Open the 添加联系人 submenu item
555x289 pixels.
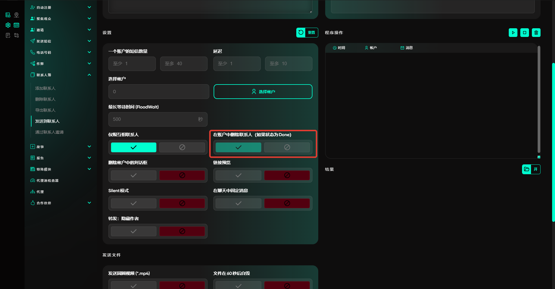[45, 88]
